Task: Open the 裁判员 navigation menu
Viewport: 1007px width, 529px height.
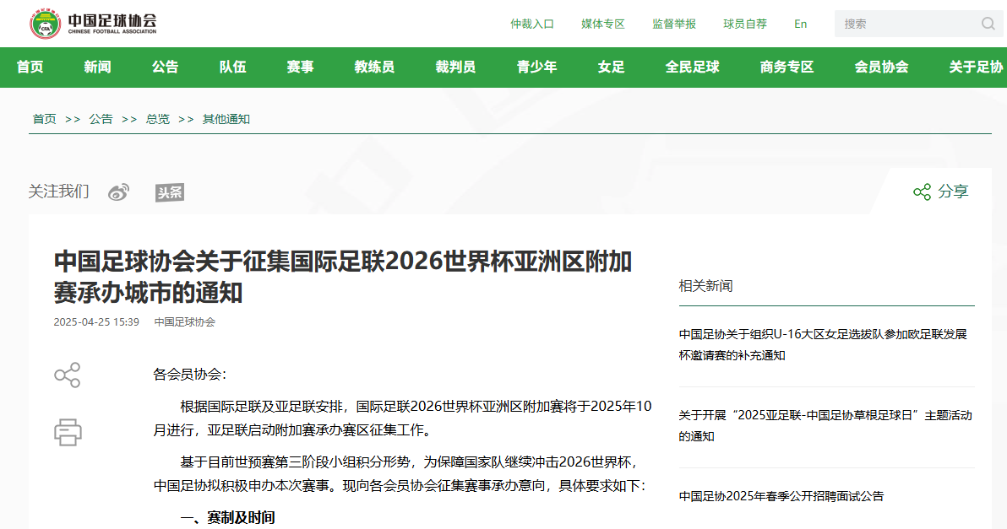Action: tap(455, 67)
